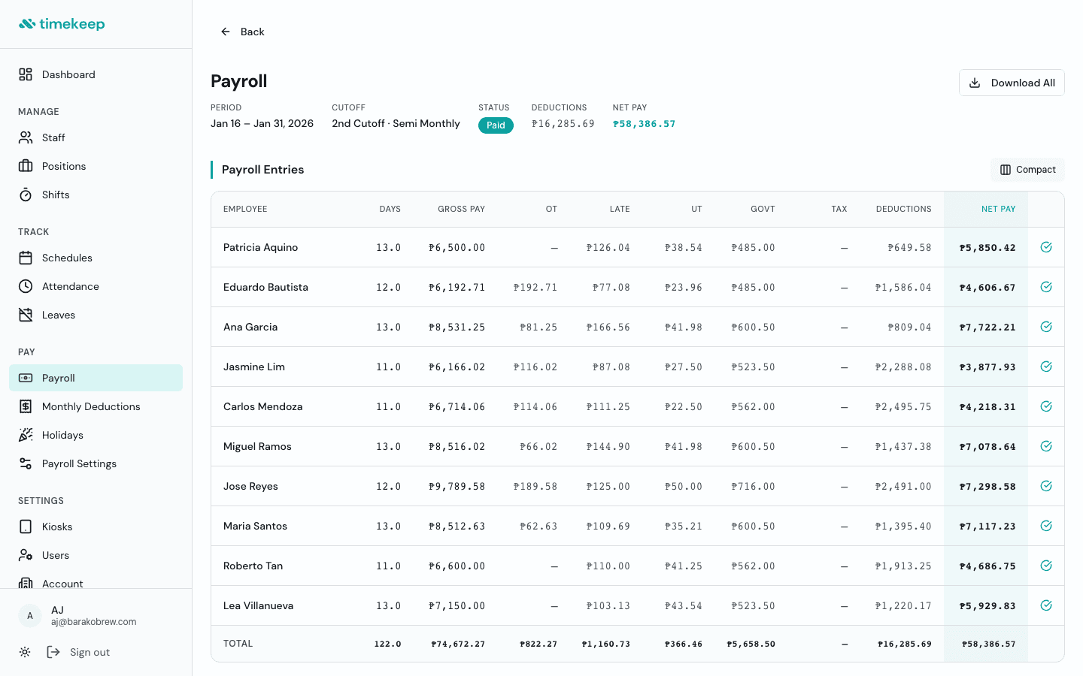This screenshot has height=676, width=1083.
Task: Toggle Compact view for payroll entries
Action: tap(1027, 170)
